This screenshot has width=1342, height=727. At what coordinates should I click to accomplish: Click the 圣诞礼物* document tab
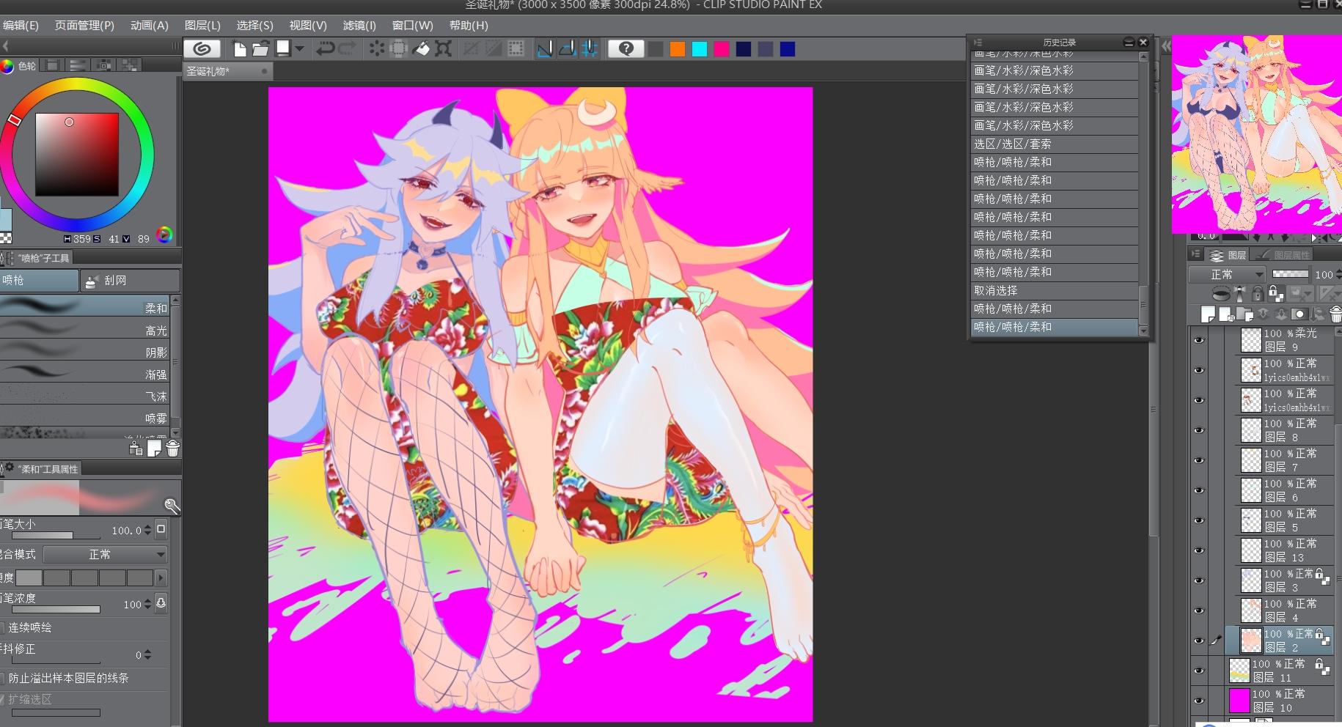click(x=227, y=71)
